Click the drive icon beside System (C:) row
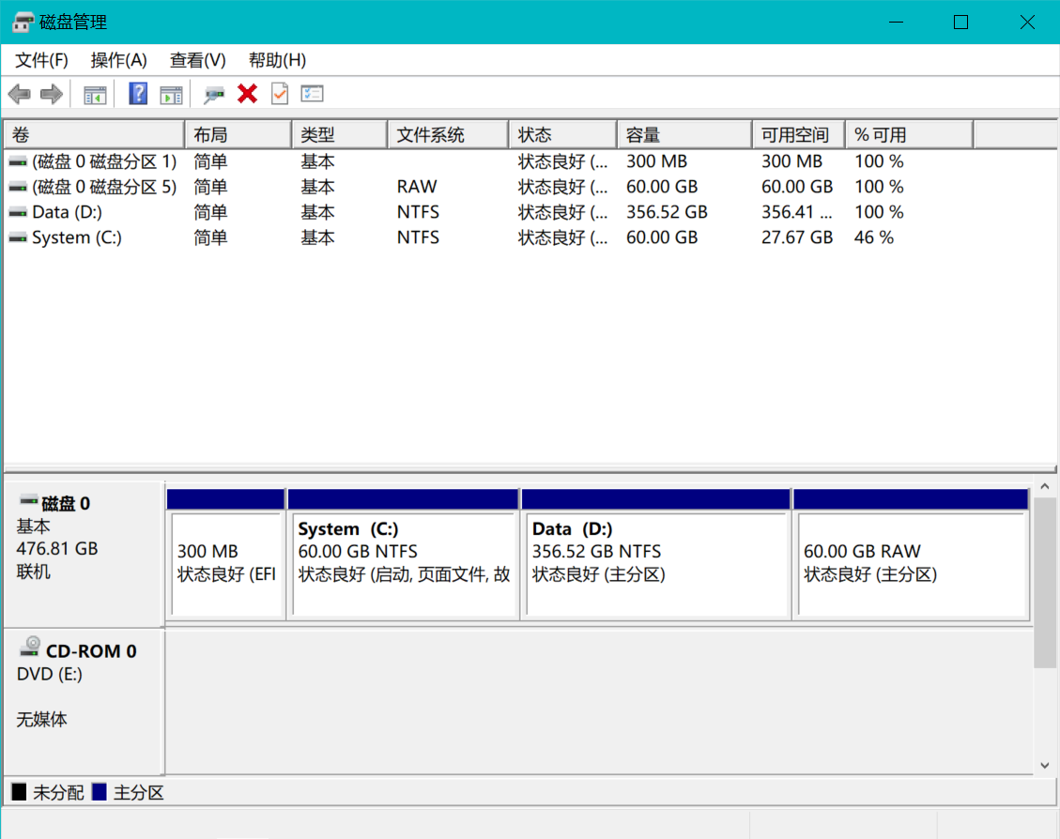1060x839 pixels. coord(18,237)
